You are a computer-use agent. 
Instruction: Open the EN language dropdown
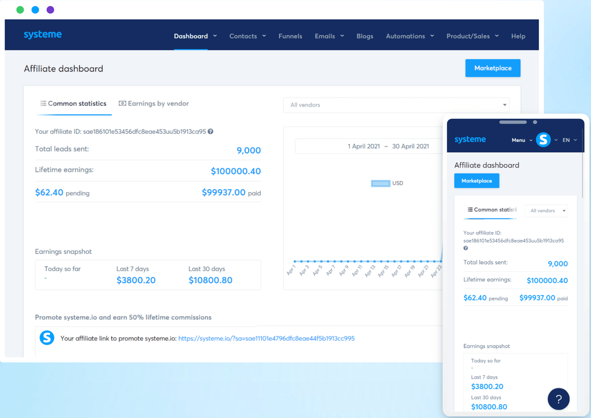click(x=570, y=140)
